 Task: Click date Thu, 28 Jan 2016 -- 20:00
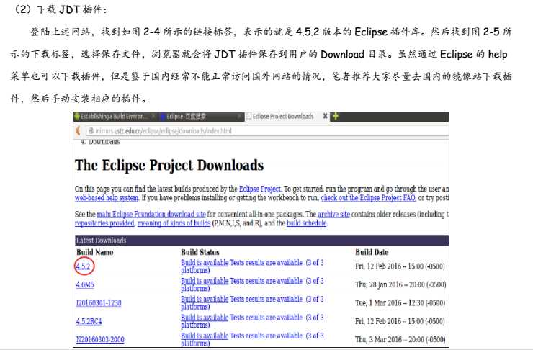(400, 284)
